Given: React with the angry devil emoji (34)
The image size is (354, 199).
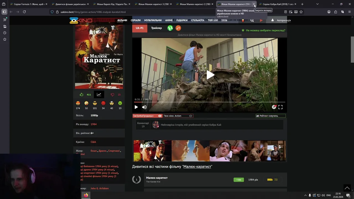Looking at the screenshot, I should pyautogui.click(x=103, y=103).
